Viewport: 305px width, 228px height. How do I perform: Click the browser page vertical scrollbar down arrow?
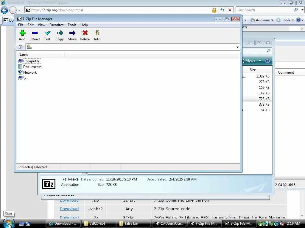(x=302, y=216)
